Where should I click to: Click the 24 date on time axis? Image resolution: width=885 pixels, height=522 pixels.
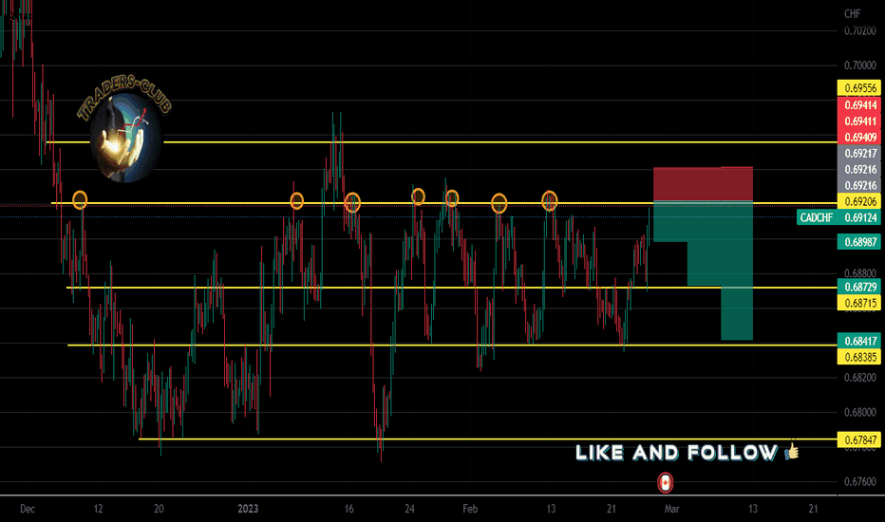[410, 509]
